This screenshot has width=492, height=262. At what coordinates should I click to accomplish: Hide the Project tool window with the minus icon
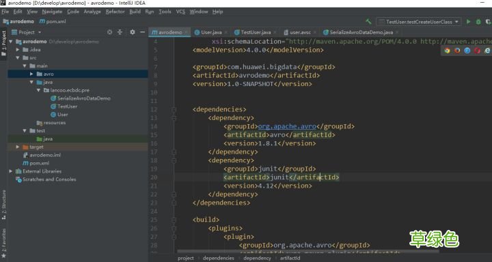(142, 32)
